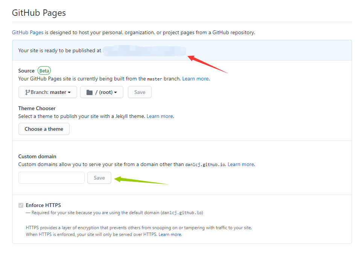Focus the Custom domain text field
Screen dimensions: 360x257
pyautogui.click(x=52, y=178)
